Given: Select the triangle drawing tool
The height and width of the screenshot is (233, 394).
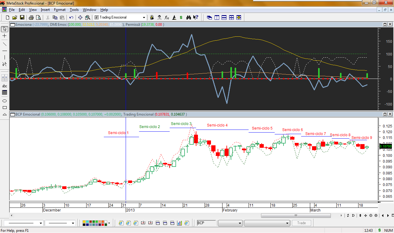Looking at the screenshot, I should [x=5, y=114].
